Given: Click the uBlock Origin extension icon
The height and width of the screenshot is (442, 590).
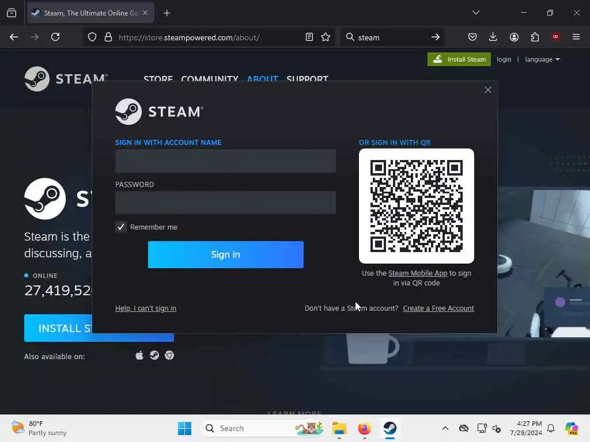Looking at the screenshot, I should 555,37.
